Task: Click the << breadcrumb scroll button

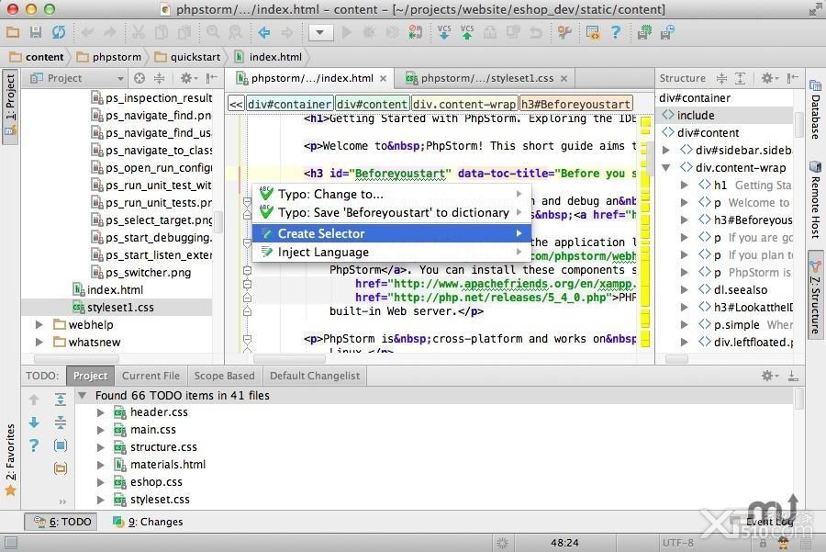Action: (x=236, y=105)
